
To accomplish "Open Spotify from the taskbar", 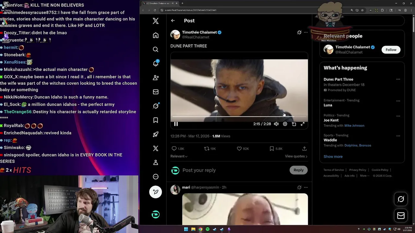I will [x=207, y=229].
